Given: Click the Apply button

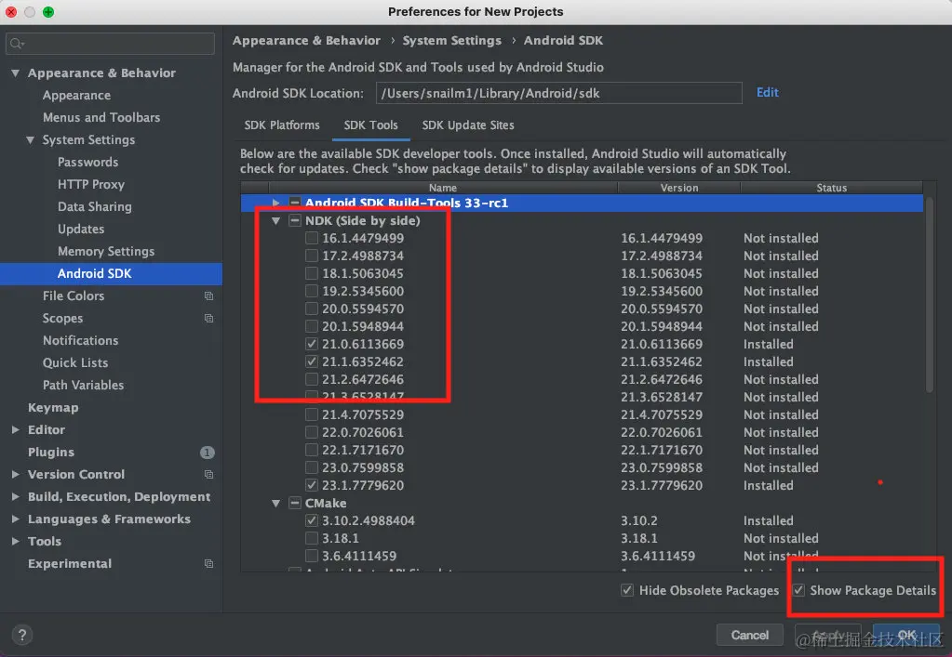Looking at the screenshot, I should point(827,635).
